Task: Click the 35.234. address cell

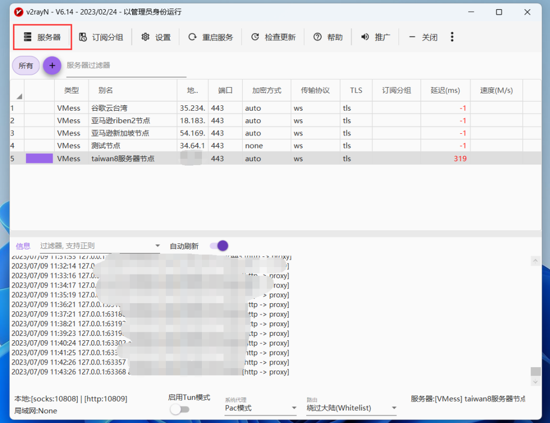Action: pos(193,108)
